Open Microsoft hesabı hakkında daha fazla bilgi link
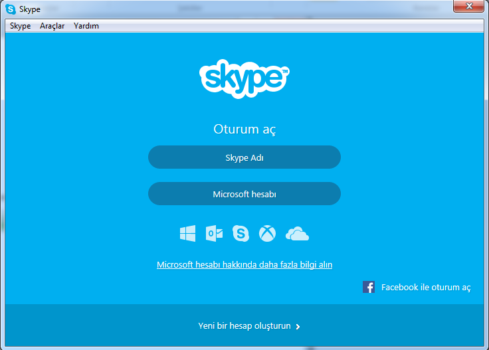489x350 pixels. (244, 264)
